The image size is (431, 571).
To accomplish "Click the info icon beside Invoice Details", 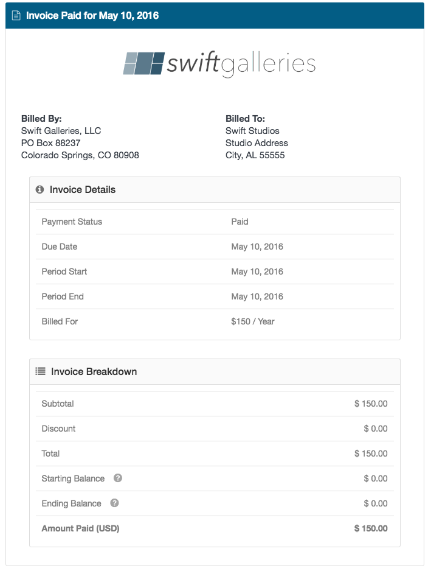I will point(40,189).
